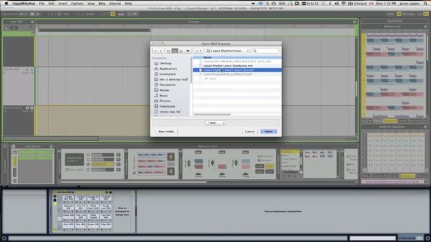Switch file dialog to icon view
431x242 pixels.
tap(168, 51)
